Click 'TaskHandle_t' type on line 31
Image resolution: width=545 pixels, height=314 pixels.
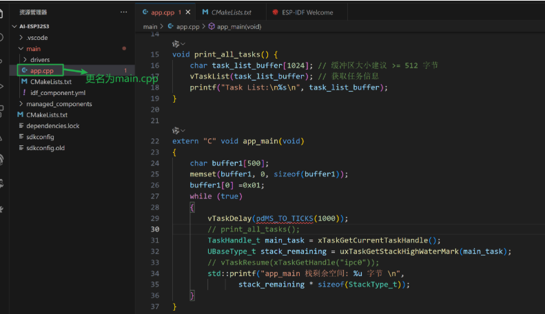pyautogui.click(x=234, y=240)
